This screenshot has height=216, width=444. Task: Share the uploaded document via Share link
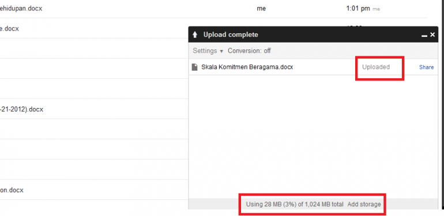(x=427, y=67)
